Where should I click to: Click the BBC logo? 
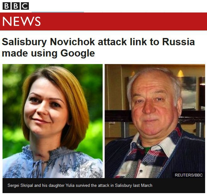[x=16, y=6]
